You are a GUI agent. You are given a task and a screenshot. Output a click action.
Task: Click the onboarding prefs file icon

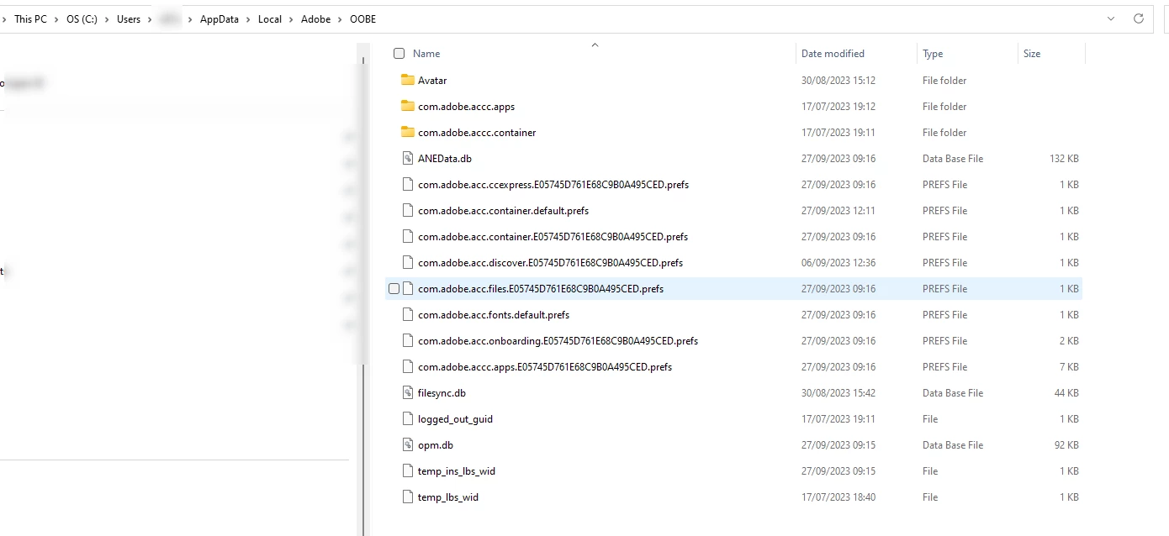(408, 341)
